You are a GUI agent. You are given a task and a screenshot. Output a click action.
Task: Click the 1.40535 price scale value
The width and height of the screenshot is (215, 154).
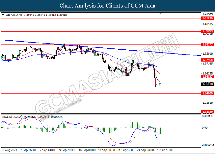(x=208, y=24)
